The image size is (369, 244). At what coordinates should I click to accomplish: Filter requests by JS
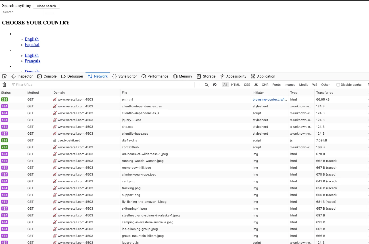coord(256,85)
